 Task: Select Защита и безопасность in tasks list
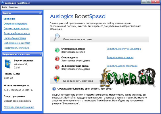17,33
